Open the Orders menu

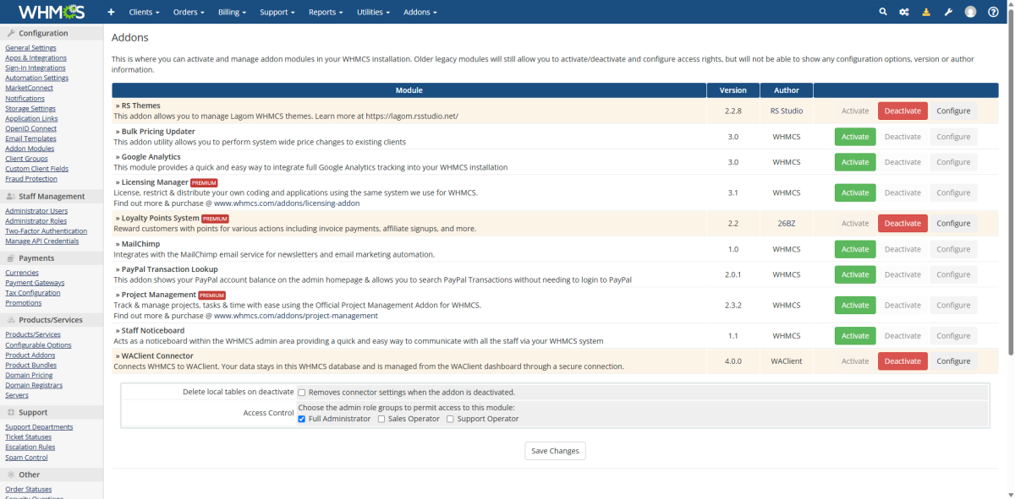(x=188, y=13)
